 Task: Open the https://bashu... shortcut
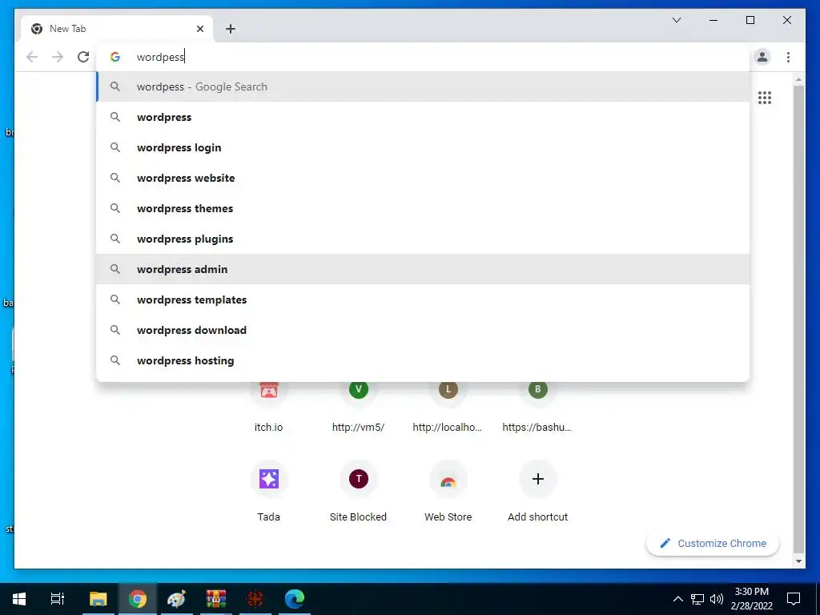[537, 408]
